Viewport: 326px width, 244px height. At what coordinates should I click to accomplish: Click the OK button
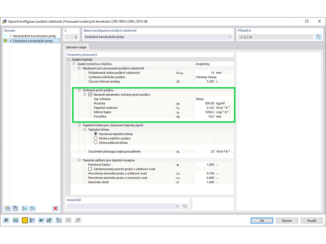pos(262,220)
